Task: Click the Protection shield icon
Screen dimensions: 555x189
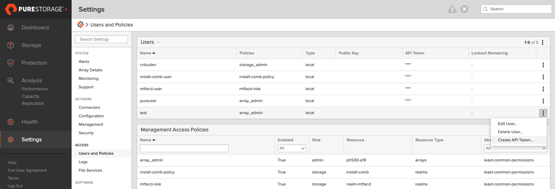Action: [11, 63]
